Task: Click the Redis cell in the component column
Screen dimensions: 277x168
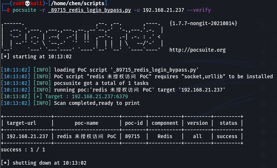Action: click(x=165, y=136)
